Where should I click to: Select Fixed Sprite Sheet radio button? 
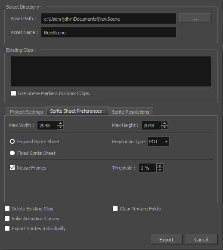coord(12,153)
